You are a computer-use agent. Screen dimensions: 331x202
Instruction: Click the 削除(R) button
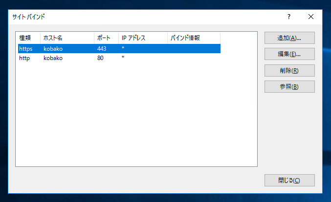[289, 71]
